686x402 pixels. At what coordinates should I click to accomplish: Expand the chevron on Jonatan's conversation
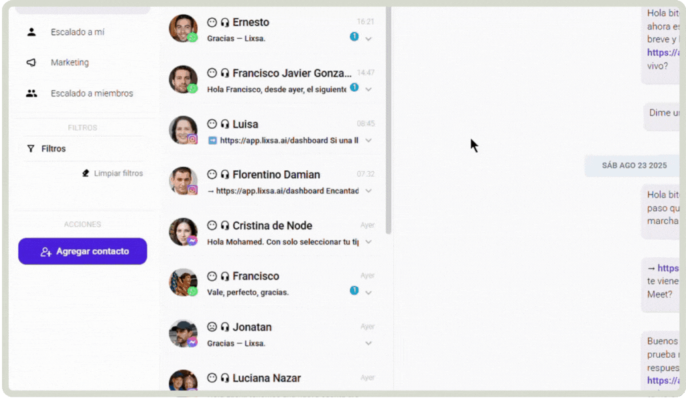point(368,344)
